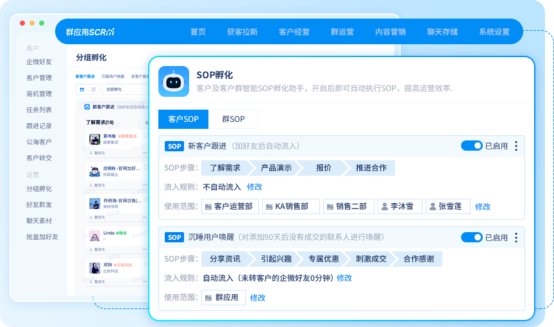Open 好友群发 in the left sidebar
The width and height of the screenshot is (554, 327).
39,205
